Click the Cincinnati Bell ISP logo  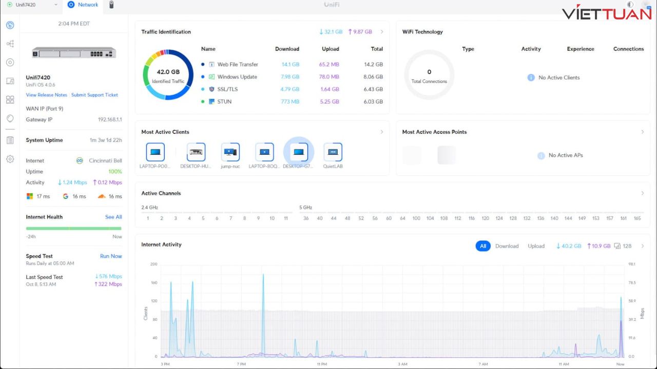point(80,160)
